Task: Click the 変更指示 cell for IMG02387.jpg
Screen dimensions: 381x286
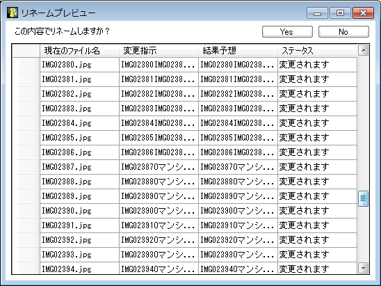Action: [x=159, y=167]
